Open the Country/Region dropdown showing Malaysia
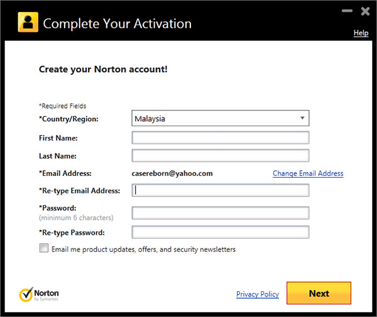The height and width of the screenshot is (317, 377). (221, 118)
